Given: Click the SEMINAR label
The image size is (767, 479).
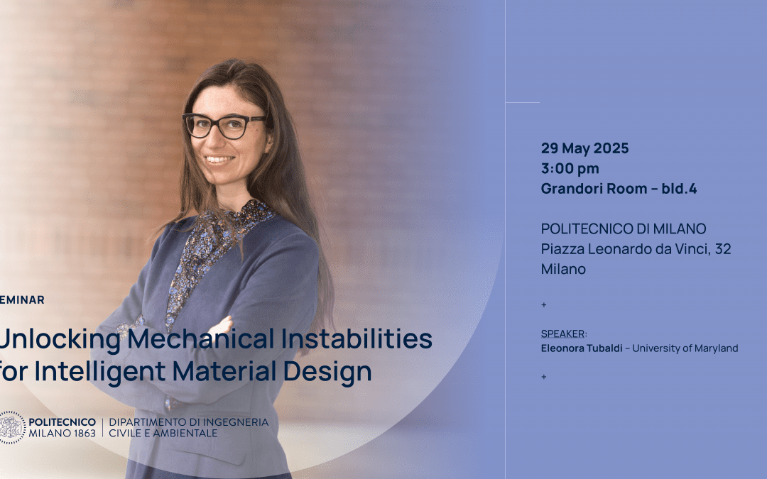Looking at the screenshot, I should point(21,299).
